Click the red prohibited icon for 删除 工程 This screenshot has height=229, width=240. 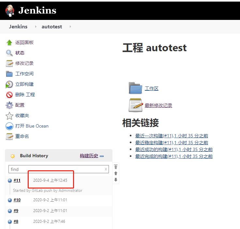[9, 95]
